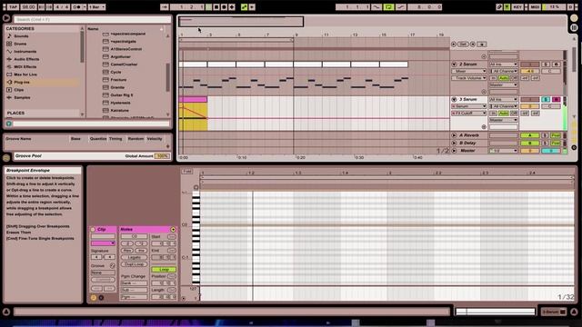The width and height of the screenshot is (582, 327).
Task: Solo the 3 Serum track
Action: 546,99
